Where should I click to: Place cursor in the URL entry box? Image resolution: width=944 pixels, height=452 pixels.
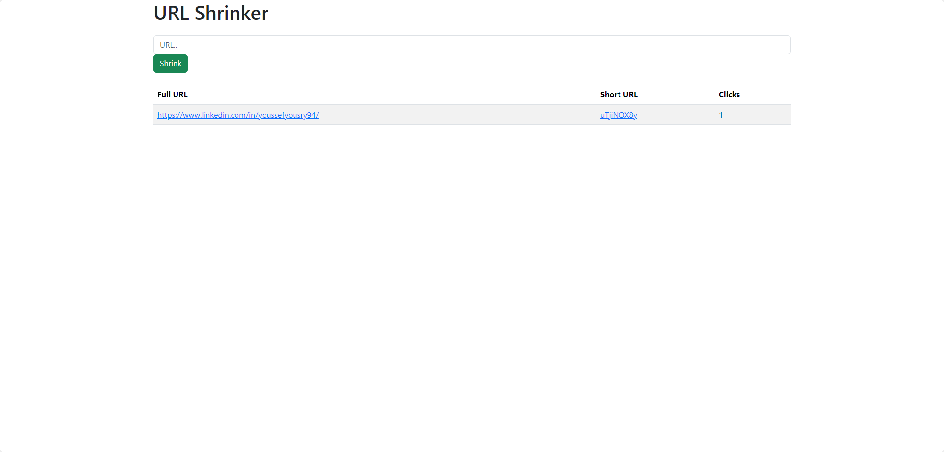coord(472,45)
